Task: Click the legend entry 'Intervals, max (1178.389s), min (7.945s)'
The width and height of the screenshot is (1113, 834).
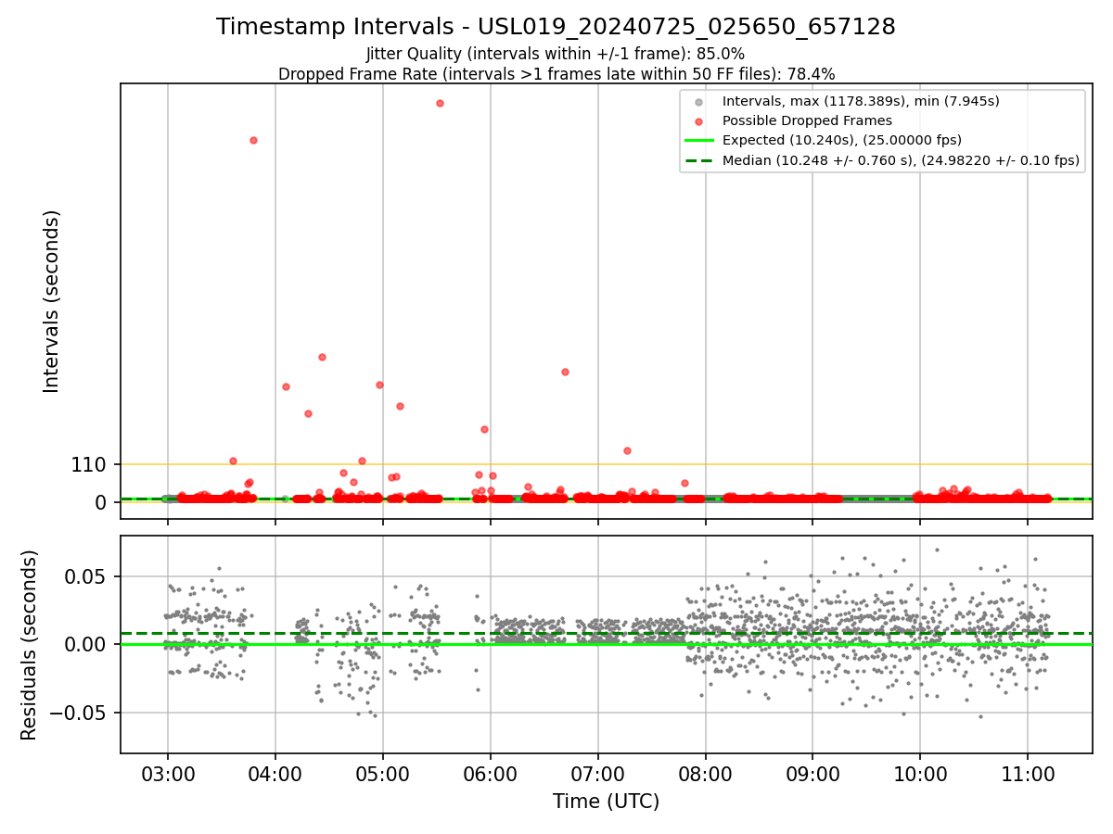Action: click(861, 101)
